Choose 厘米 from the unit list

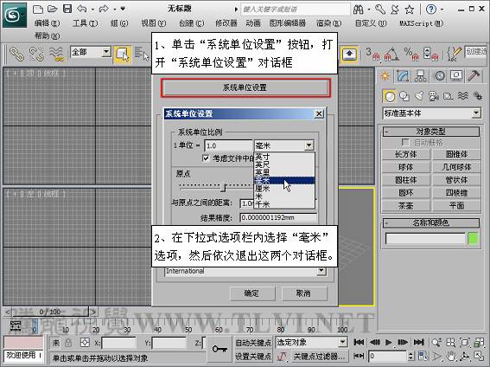pyautogui.click(x=284, y=189)
